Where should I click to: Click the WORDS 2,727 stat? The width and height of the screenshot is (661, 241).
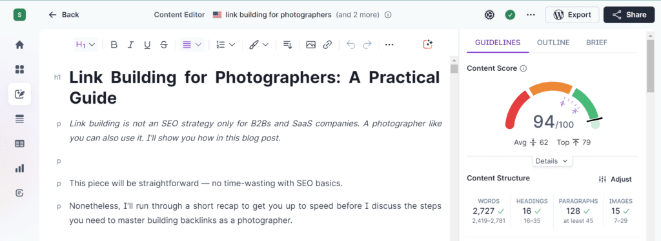[489, 211]
